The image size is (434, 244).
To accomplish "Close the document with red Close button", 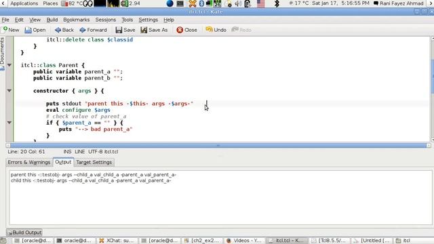I will (x=187, y=30).
